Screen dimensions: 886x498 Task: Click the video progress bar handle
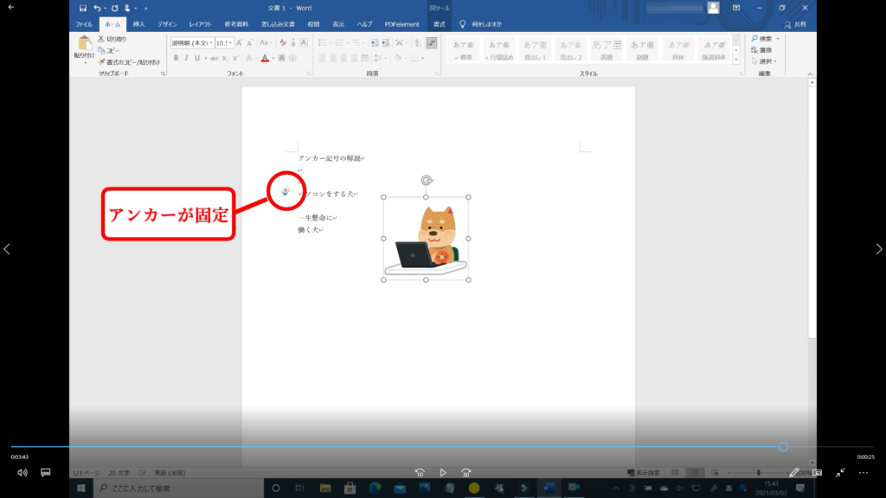[783, 447]
